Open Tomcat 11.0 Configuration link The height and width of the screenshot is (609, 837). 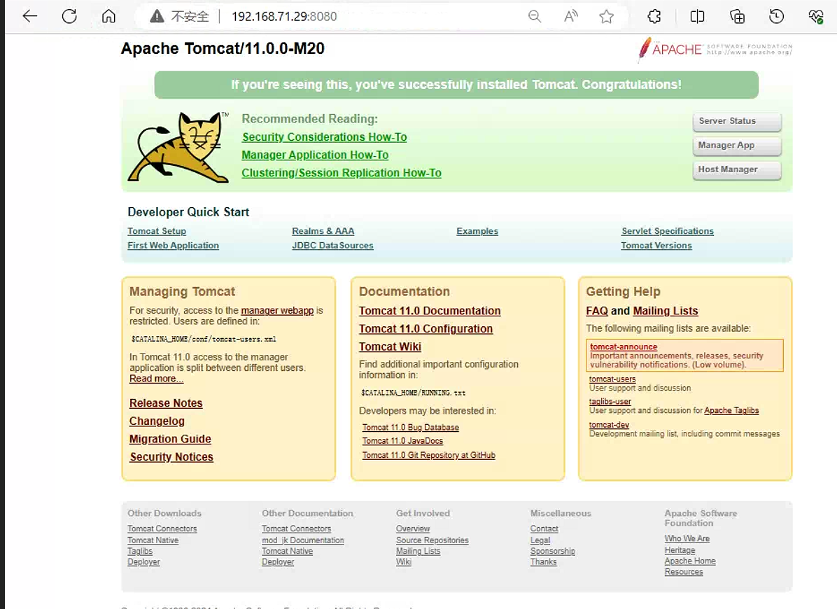tap(426, 329)
